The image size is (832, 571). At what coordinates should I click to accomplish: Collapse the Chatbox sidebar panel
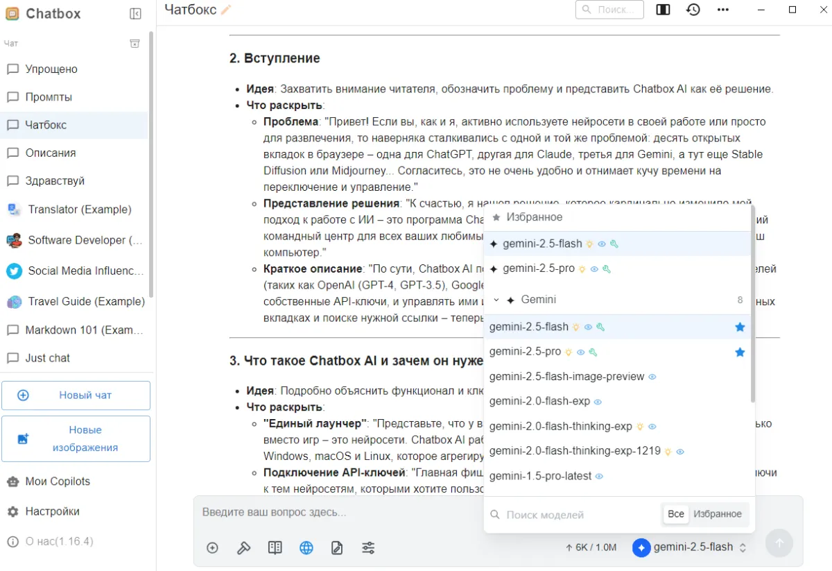135,14
